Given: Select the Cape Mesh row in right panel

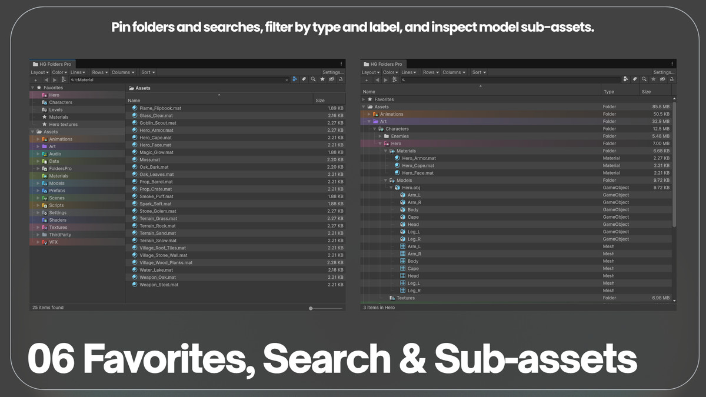Looking at the screenshot, I should 516,269.
